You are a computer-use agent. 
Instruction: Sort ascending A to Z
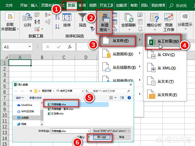(57, 17)
